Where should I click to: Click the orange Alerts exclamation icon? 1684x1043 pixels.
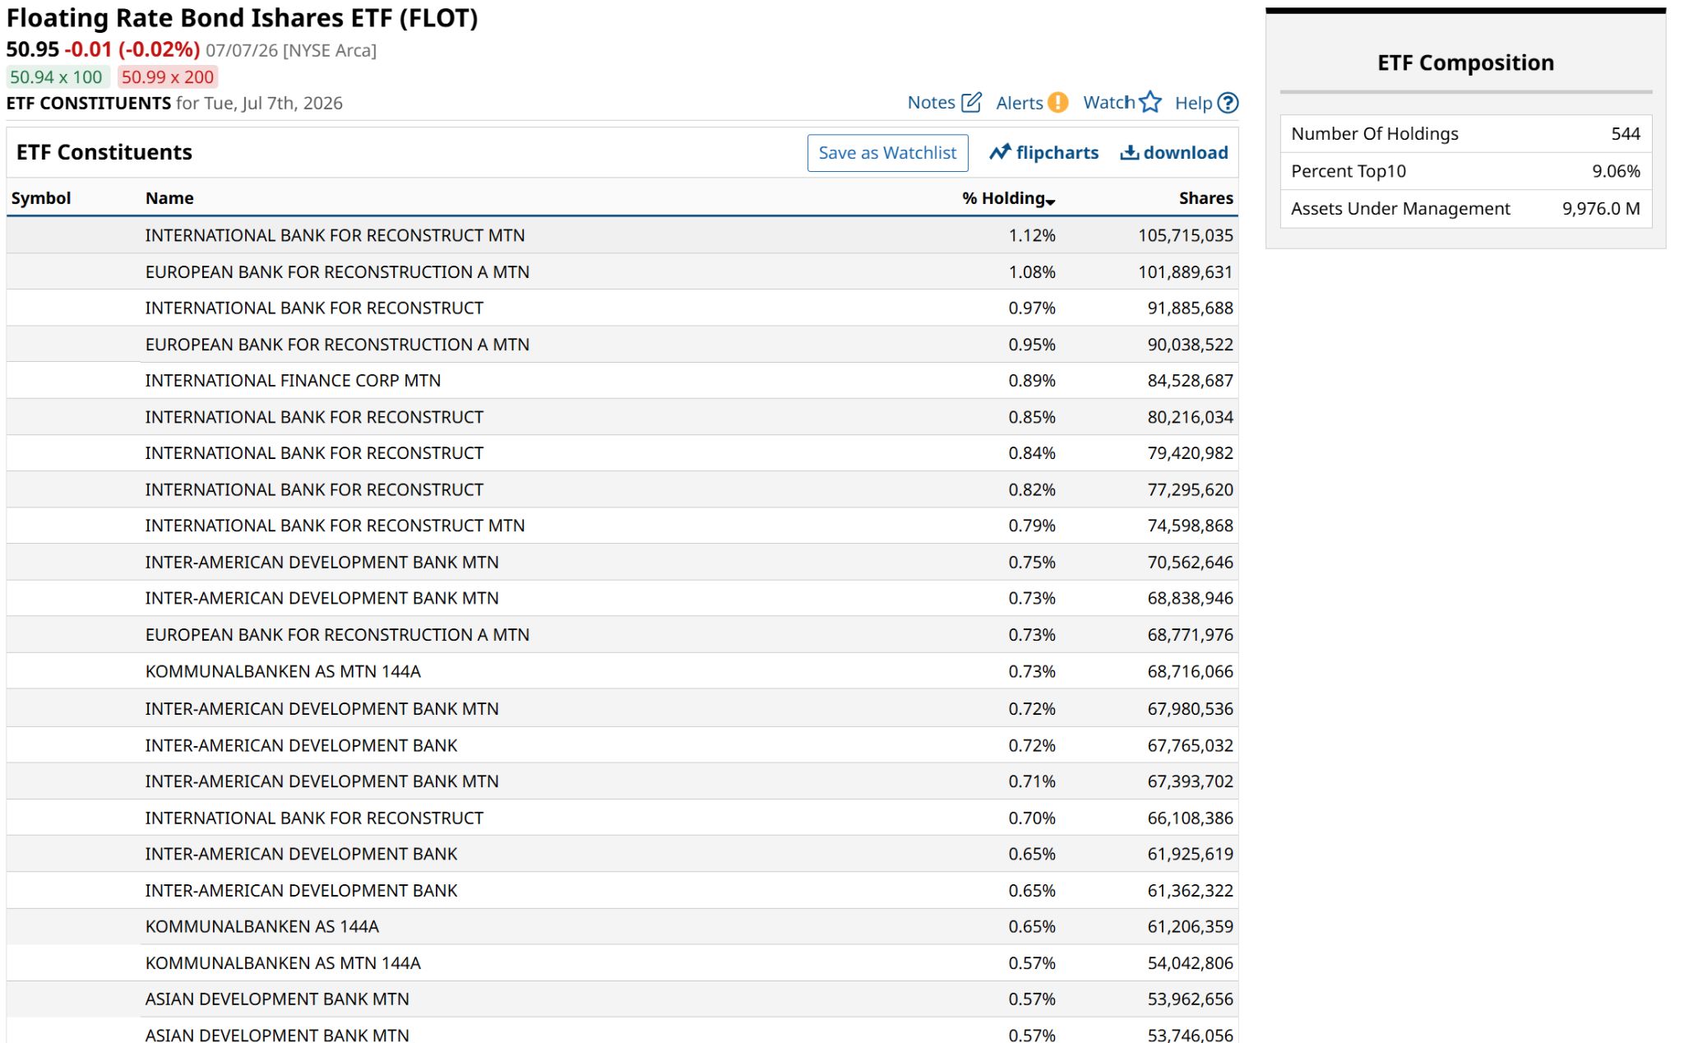[1058, 102]
